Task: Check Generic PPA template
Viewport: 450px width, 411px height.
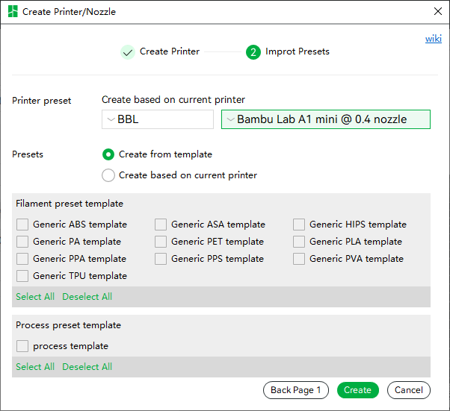Action: 22,259
